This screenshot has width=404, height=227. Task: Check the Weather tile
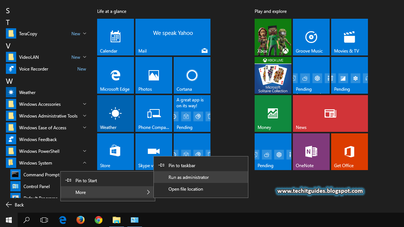click(x=115, y=113)
